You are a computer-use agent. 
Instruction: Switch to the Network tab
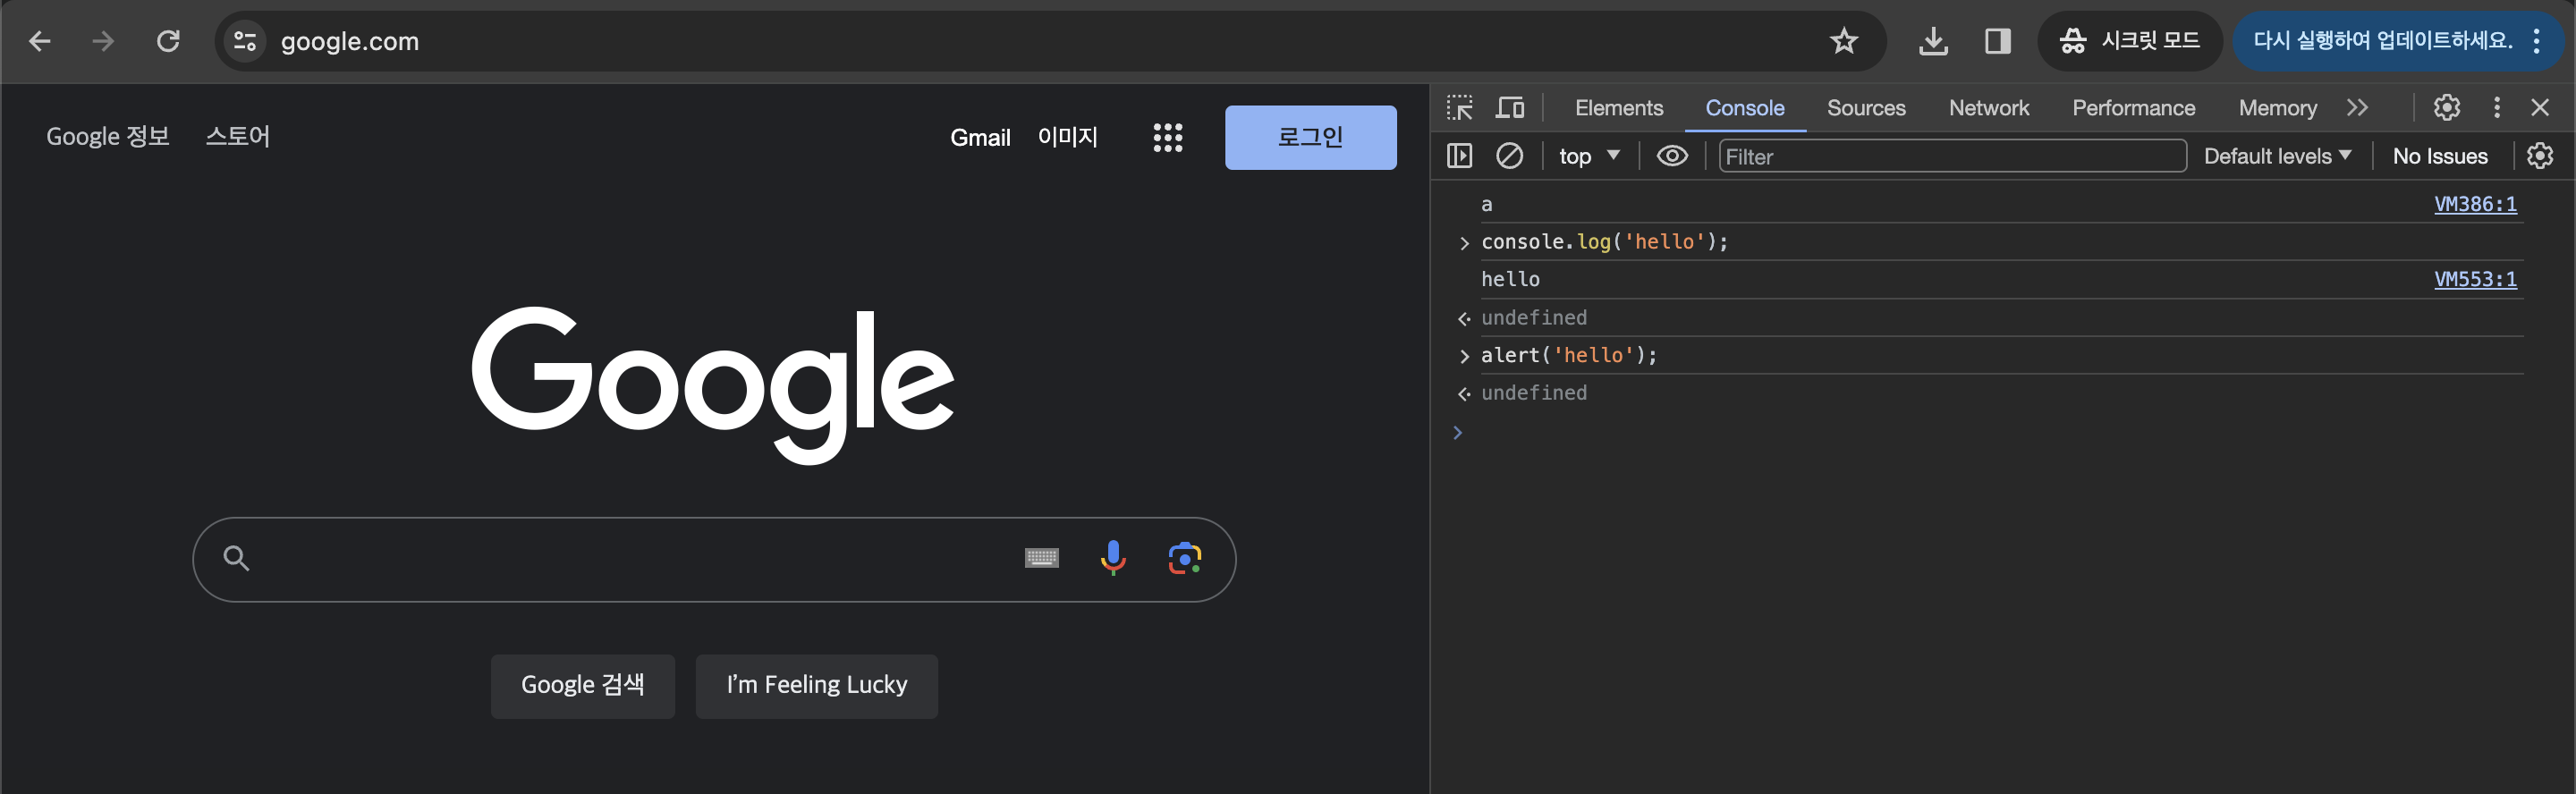click(1988, 107)
